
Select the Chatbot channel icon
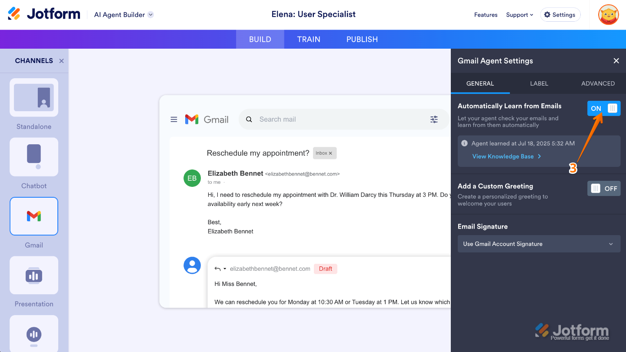34,157
